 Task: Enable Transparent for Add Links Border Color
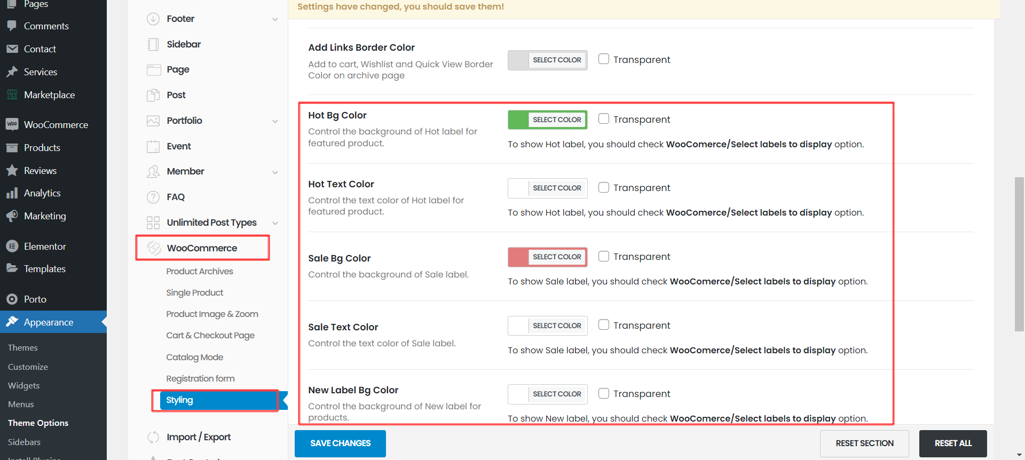pos(604,59)
